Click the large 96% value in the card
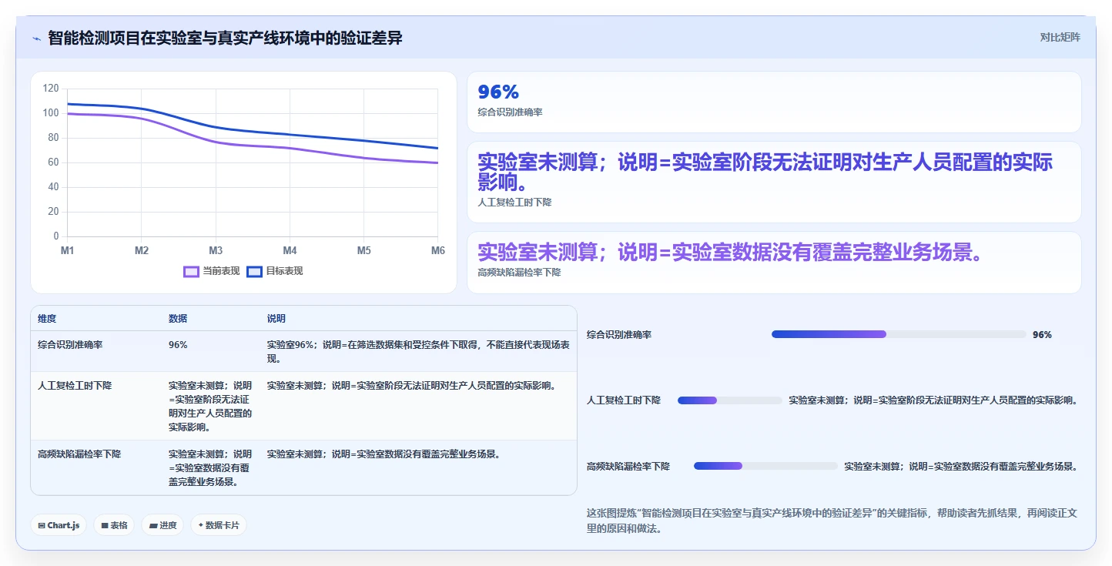This screenshot has height=566, width=1112. (x=498, y=92)
